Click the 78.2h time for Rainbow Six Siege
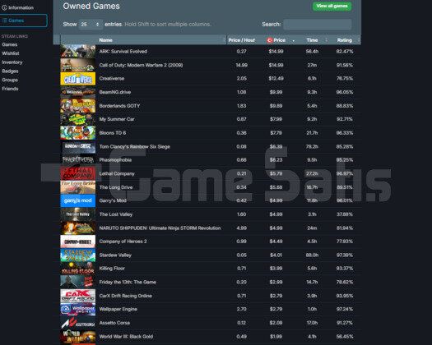Screen dimensions: 432x345 coord(312,147)
